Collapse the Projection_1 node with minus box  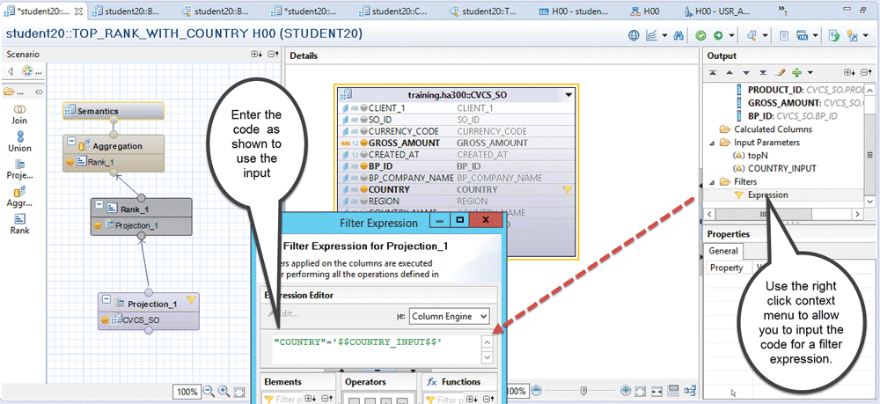point(105,303)
